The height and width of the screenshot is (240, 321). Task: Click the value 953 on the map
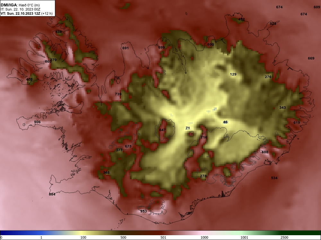(x=143, y=211)
